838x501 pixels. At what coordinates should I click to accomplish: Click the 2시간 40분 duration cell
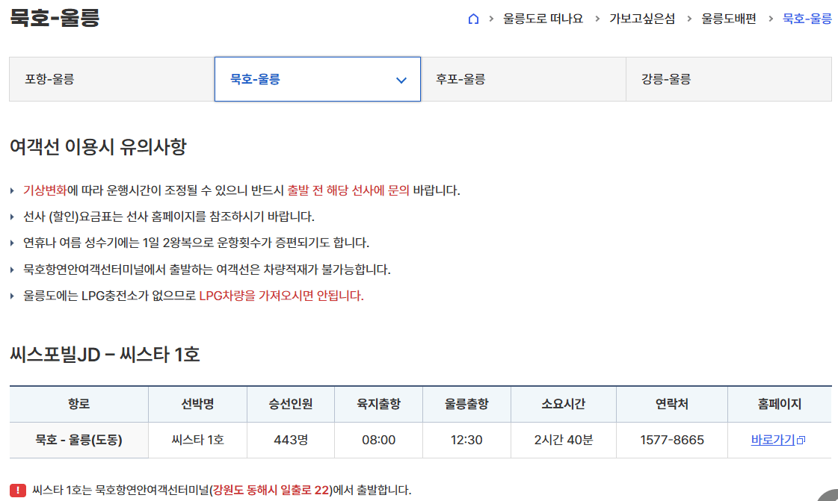(564, 441)
